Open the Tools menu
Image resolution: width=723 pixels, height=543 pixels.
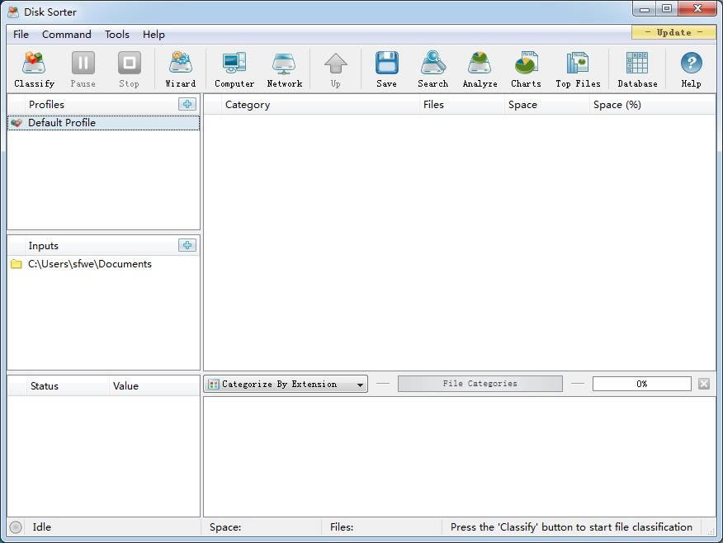[x=117, y=35]
